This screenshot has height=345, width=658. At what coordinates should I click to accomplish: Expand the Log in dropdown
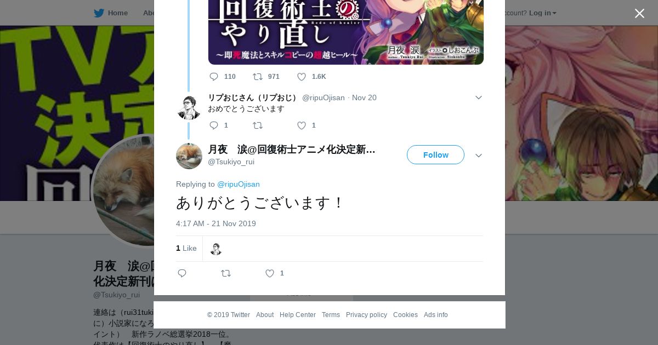coord(542,13)
